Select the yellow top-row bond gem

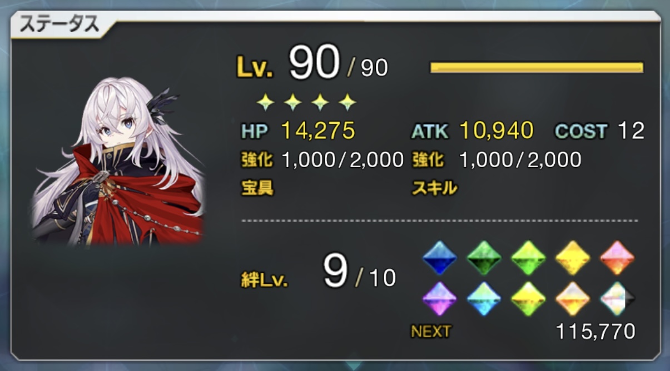tap(573, 258)
